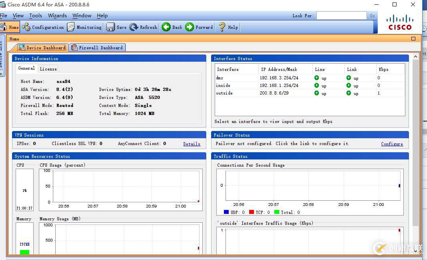Image resolution: width=427 pixels, height=260 pixels.
Task: Click the Home toolbar icon
Action: click(10, 27)
